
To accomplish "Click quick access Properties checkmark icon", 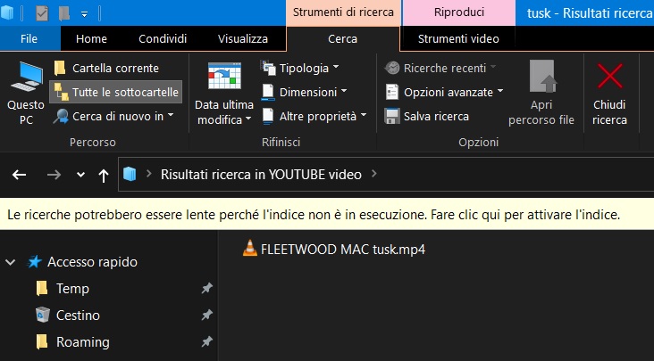I will tap(42, 13).
